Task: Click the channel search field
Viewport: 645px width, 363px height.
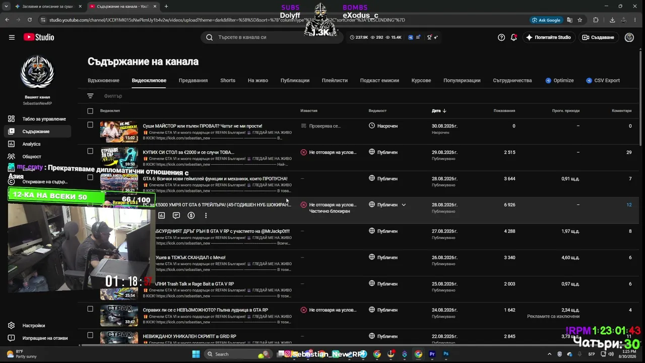Action: click(x=272, y=37)
